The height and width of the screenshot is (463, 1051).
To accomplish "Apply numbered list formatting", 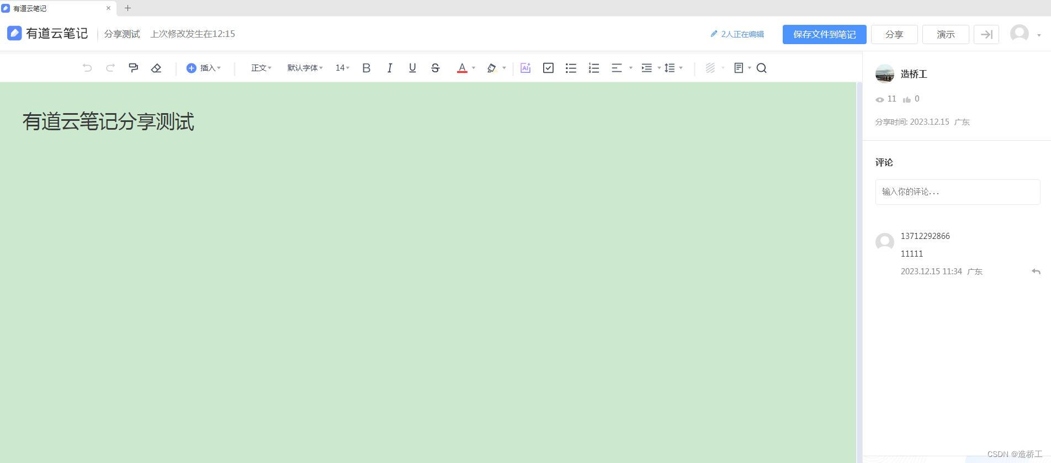I will click(x=594, y=68).
